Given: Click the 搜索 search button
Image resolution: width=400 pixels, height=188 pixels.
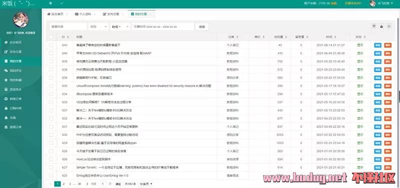Looking at the screenshot, I should point(202,26).
